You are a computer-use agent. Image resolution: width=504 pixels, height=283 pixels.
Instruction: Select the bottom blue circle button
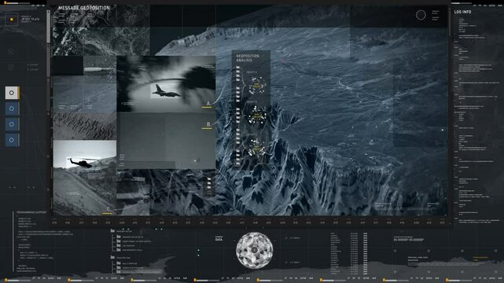[12, 140]
